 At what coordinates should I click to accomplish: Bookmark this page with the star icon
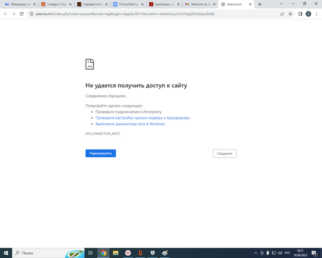coord(290,14)
